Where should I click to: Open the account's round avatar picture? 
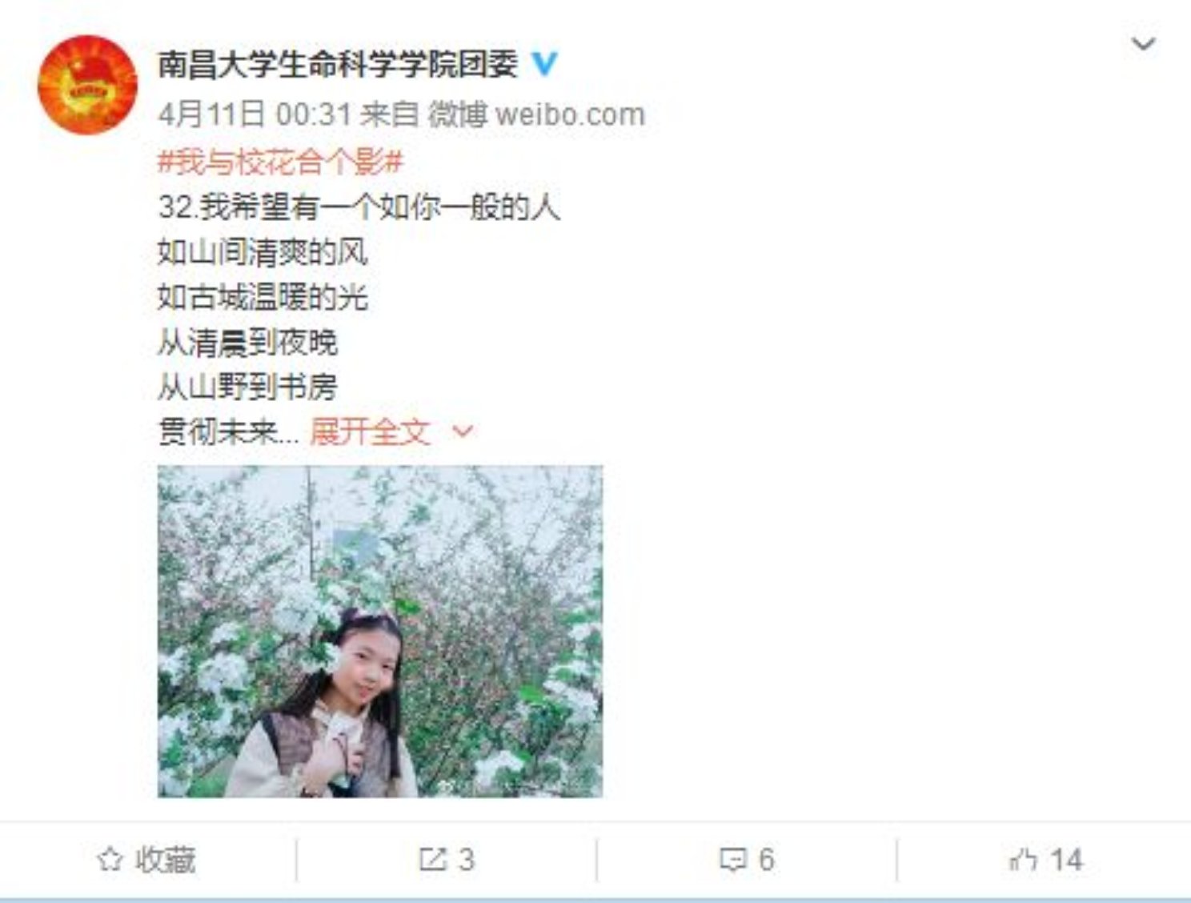pyautogui.click(x=88, y=84)
